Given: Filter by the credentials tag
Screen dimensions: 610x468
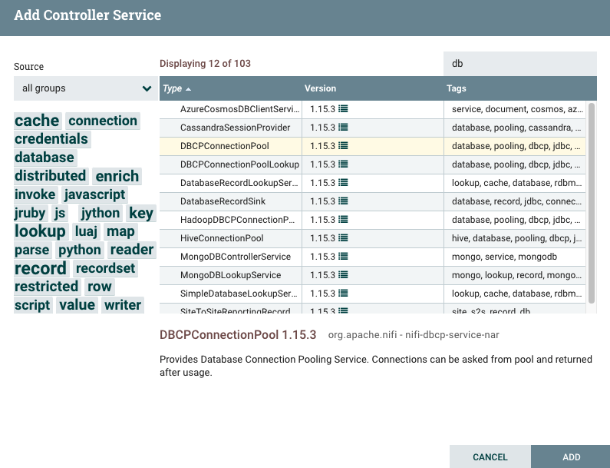Looking at the screenshot, I should pyautogui.click(x=51, y=139).
